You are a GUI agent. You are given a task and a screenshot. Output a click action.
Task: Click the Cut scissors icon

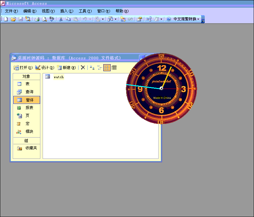(x=61, y=19)
